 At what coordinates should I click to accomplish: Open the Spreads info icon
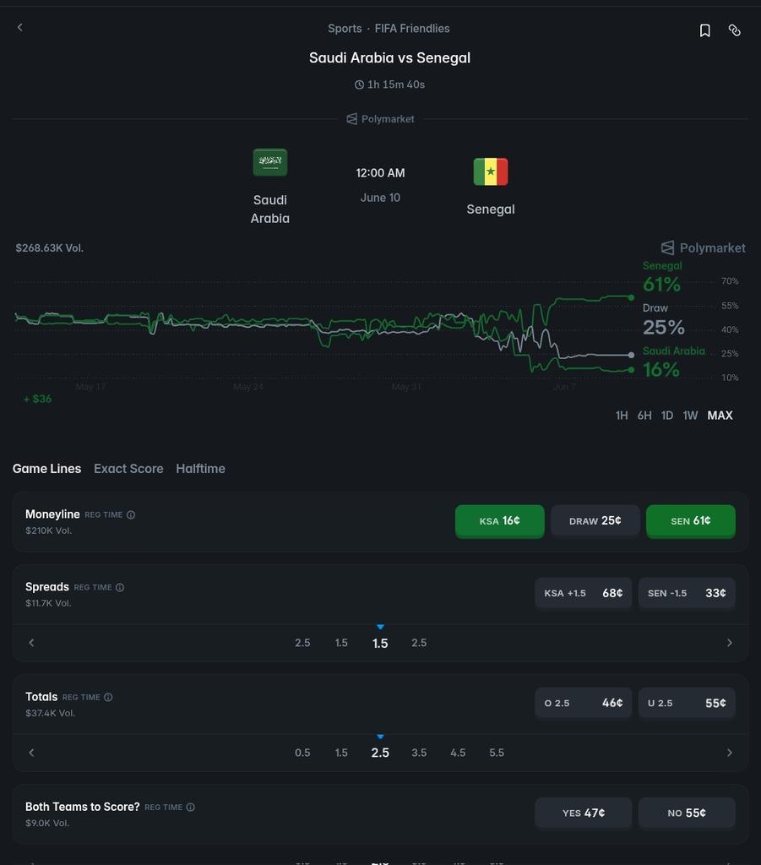tap(120, 588)
